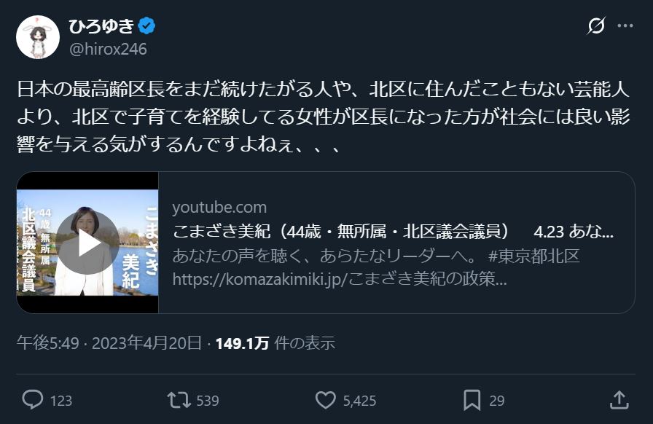Click the Grok slashed-circle icon
The height and width of the screenshot is (424, 653).
596,26
